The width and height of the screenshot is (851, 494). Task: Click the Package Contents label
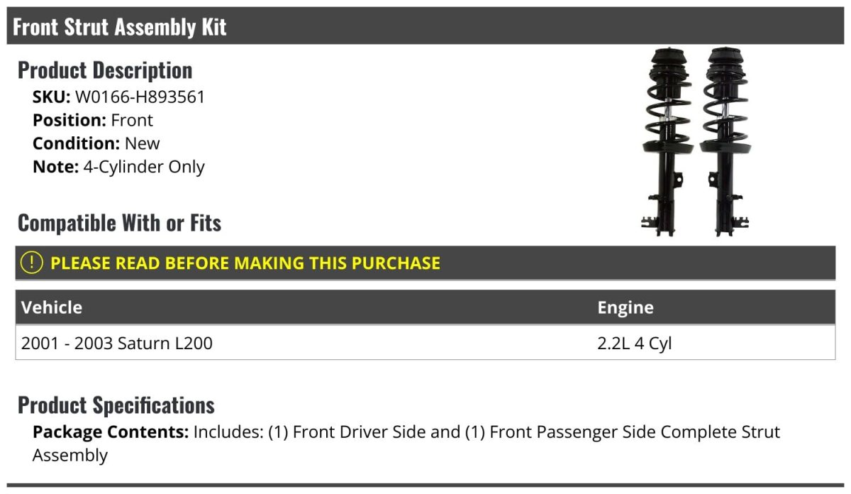110,432
